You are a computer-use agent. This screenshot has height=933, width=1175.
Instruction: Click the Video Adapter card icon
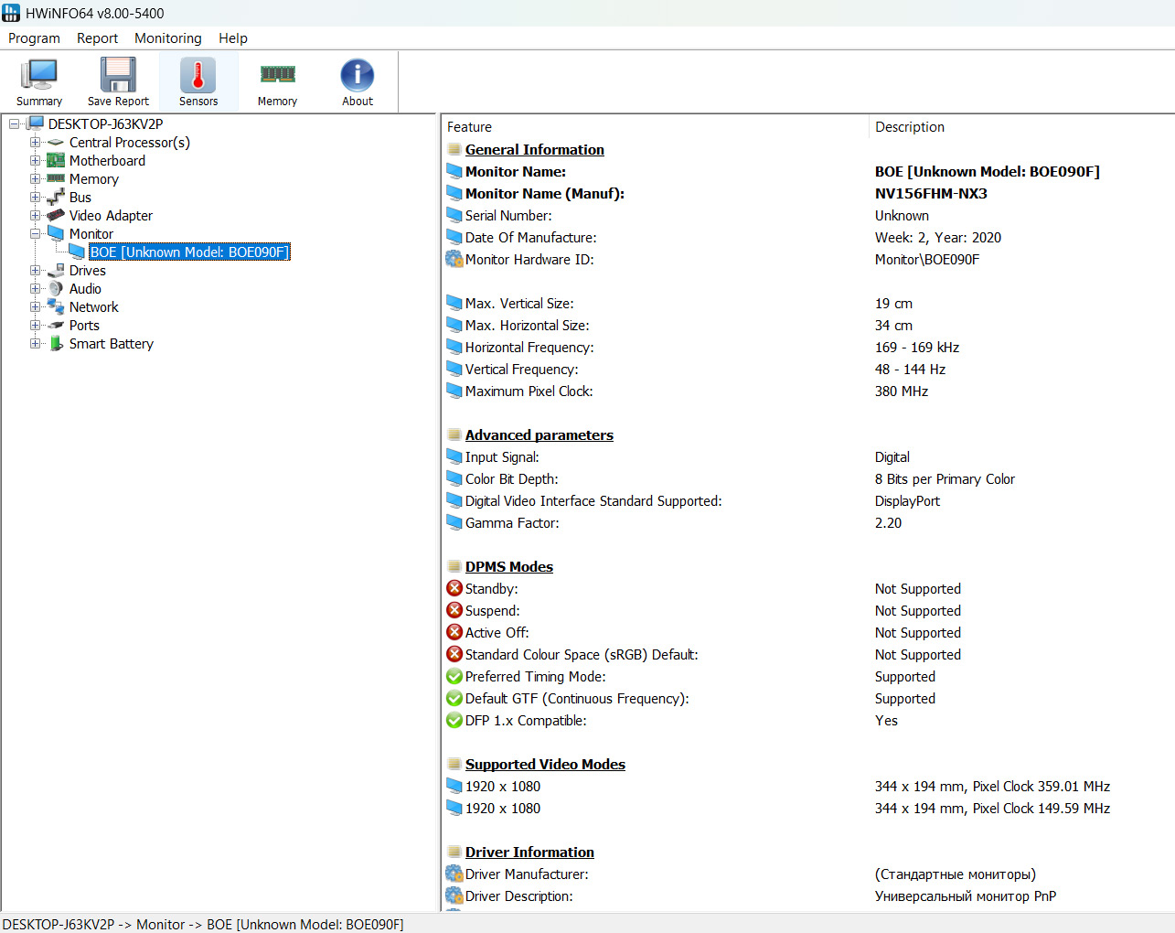(56, 215)
